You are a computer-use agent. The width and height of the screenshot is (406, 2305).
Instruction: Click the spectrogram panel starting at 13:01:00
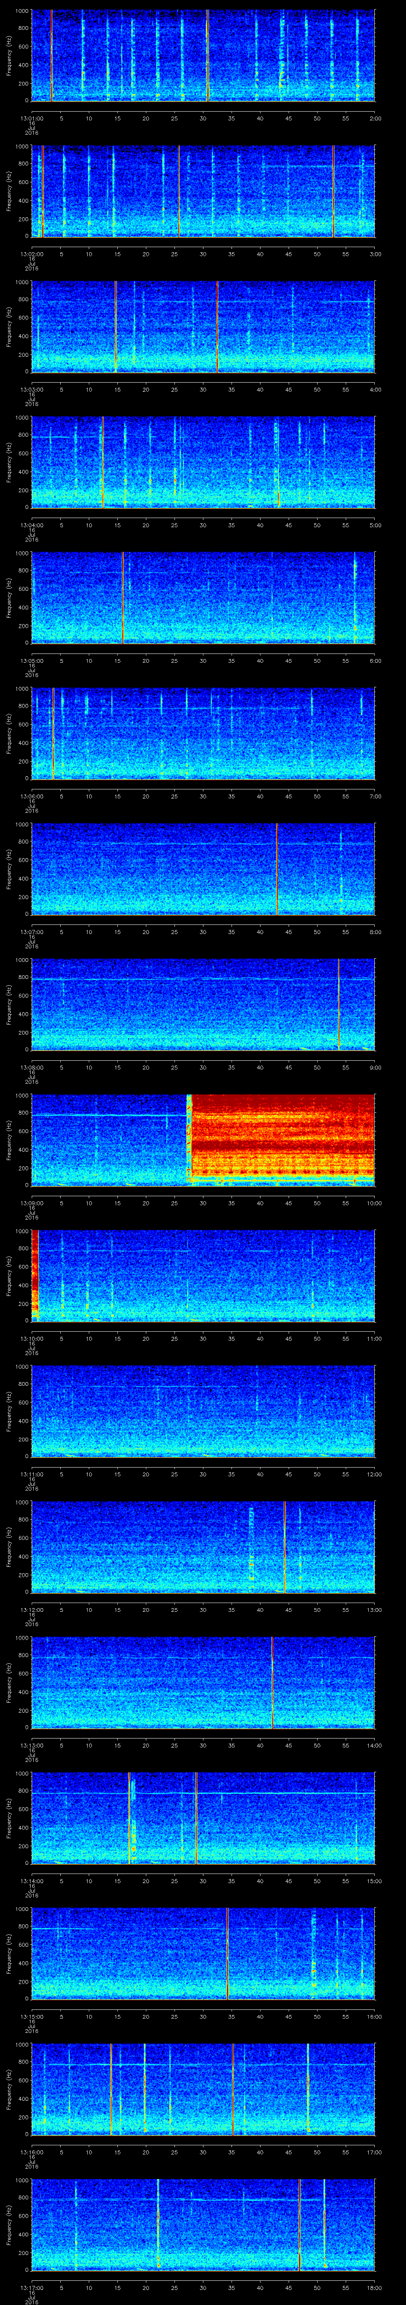point(203,56)
